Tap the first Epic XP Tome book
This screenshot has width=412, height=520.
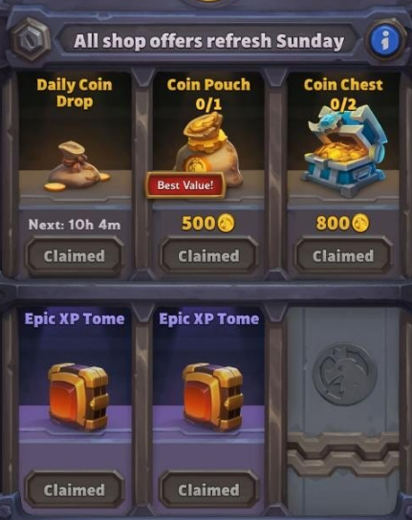point(78,396)
